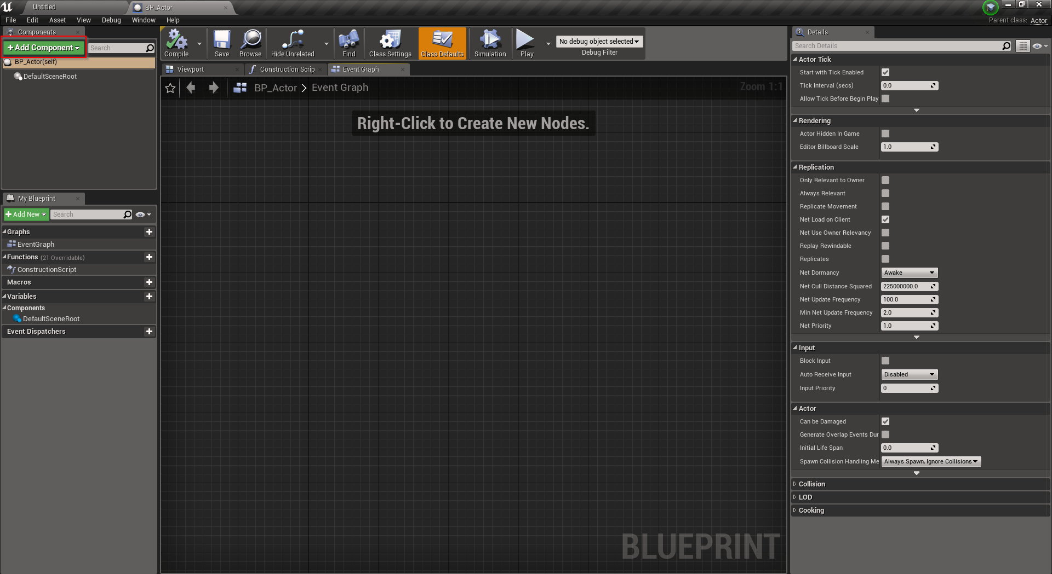
Task: Click the Unreal Engine logo icon
Action: pyautogui.click(x=7, y=7)
